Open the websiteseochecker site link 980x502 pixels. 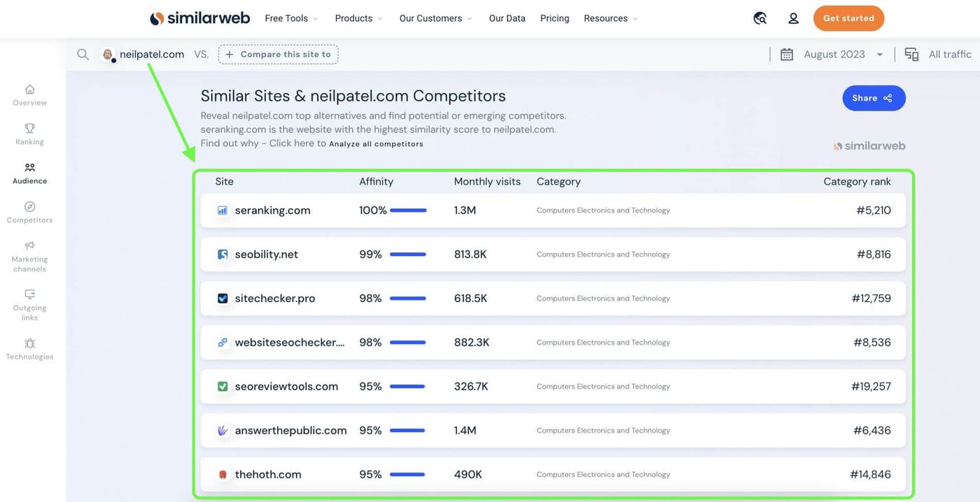(x=290, y=343)
